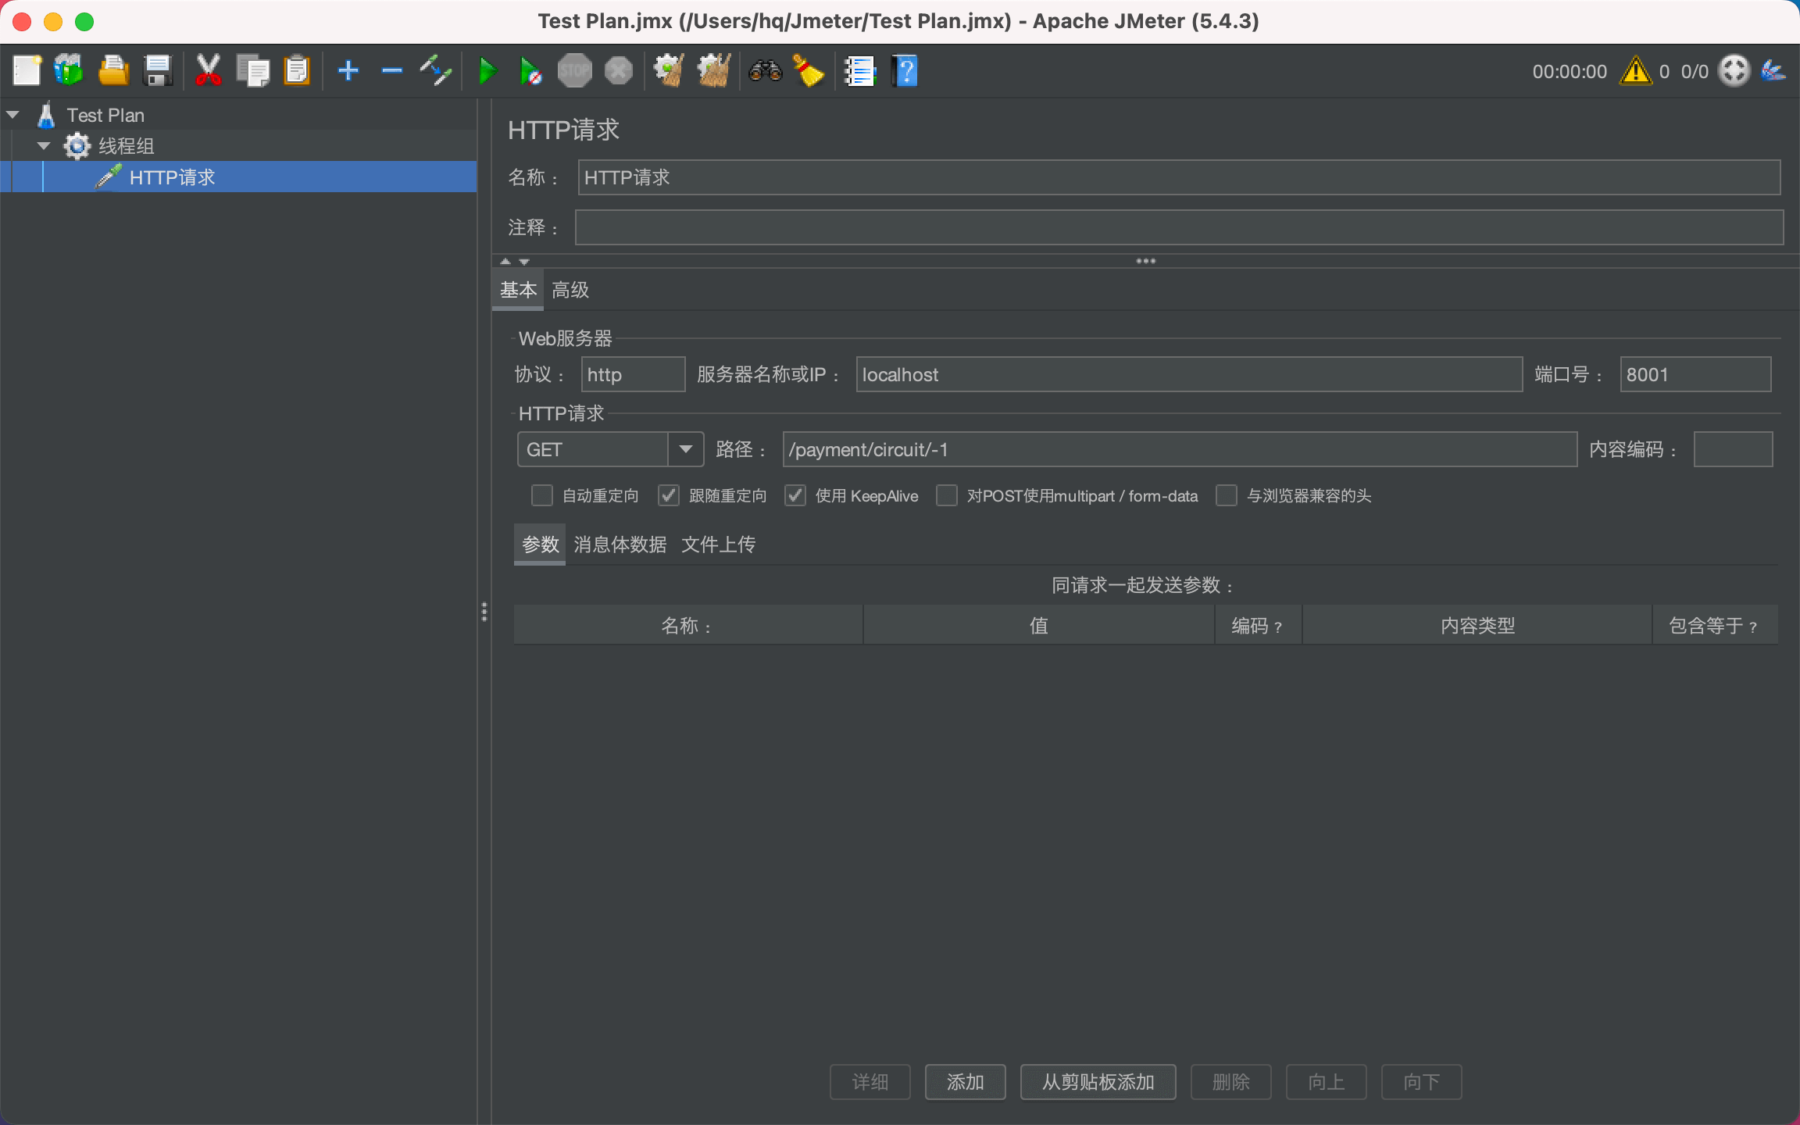
Task: Click the Function Helper list icon
Action: click(x=859, y=71)
